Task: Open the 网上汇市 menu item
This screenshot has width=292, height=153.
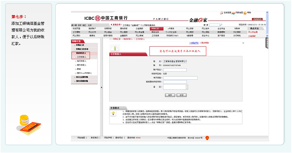Action: 92,32
